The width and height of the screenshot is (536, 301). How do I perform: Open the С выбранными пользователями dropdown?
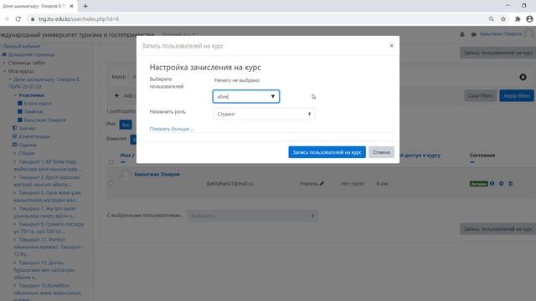coord(252,216)
